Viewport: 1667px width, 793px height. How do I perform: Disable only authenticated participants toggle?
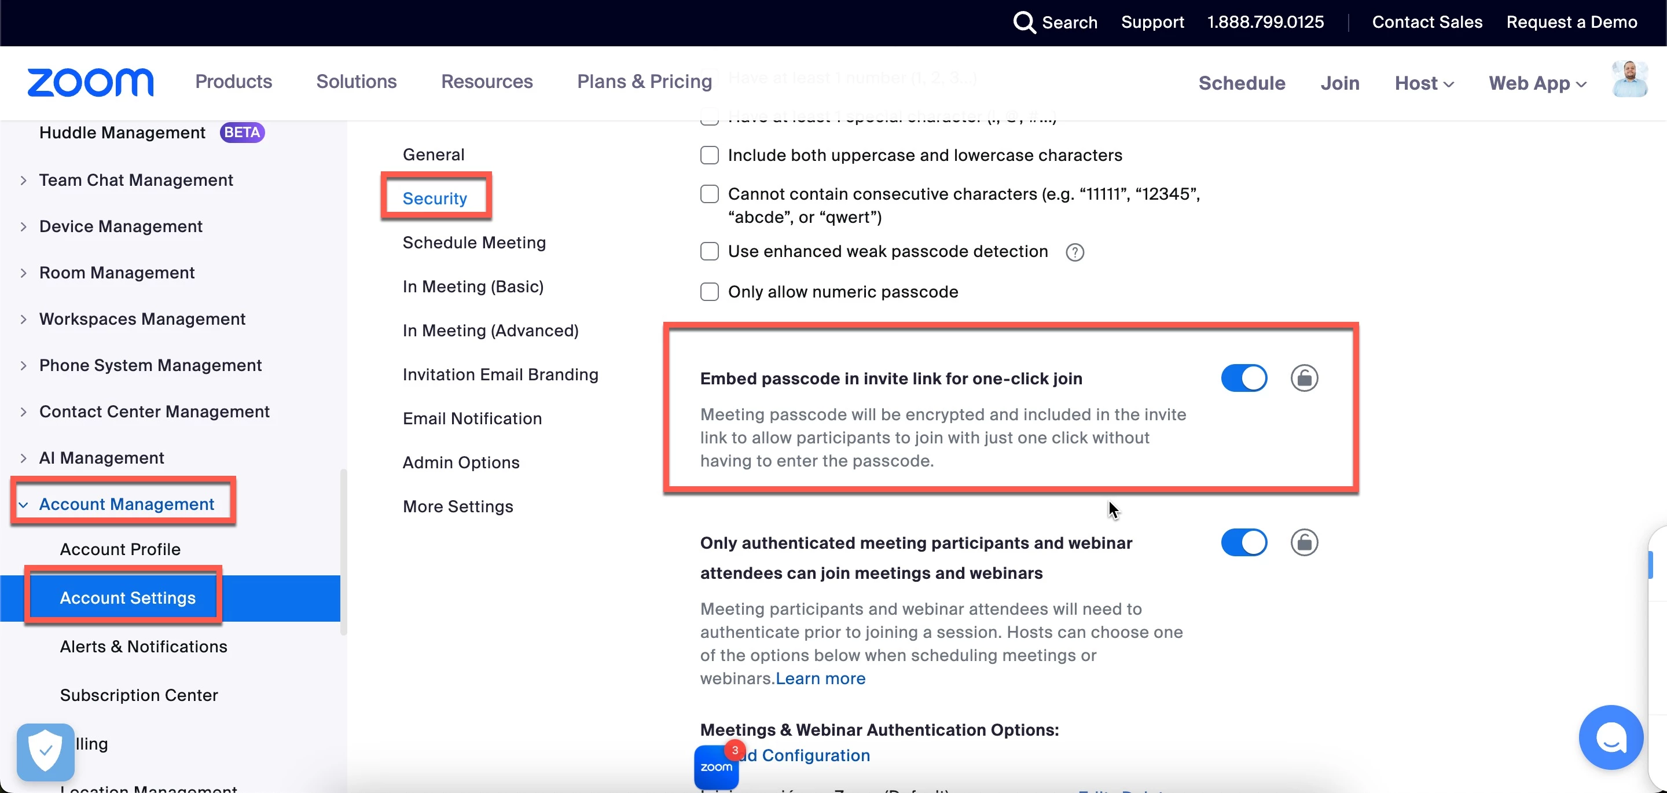(1244, 542)
